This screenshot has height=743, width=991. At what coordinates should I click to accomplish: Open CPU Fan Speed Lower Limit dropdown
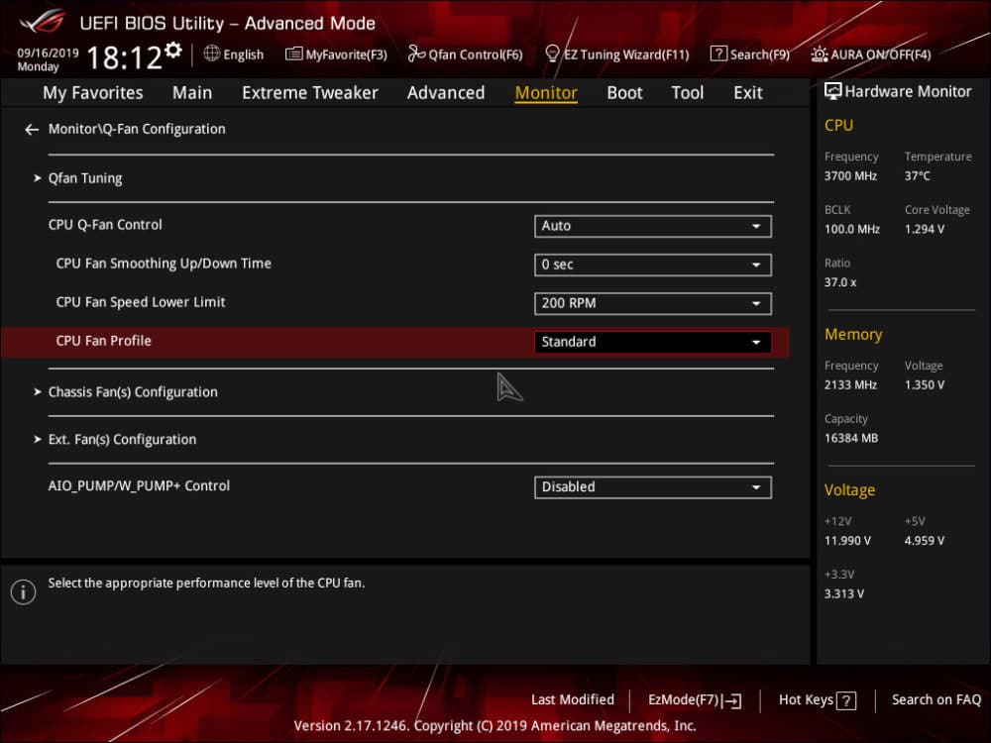(x=653, y=303)
